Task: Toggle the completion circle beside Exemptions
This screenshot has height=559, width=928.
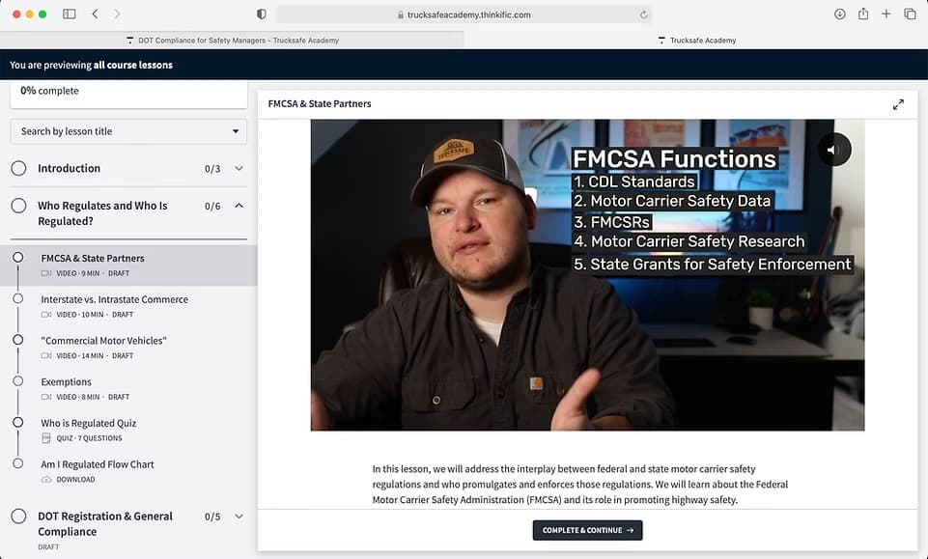Action: (x=20, y=381)
